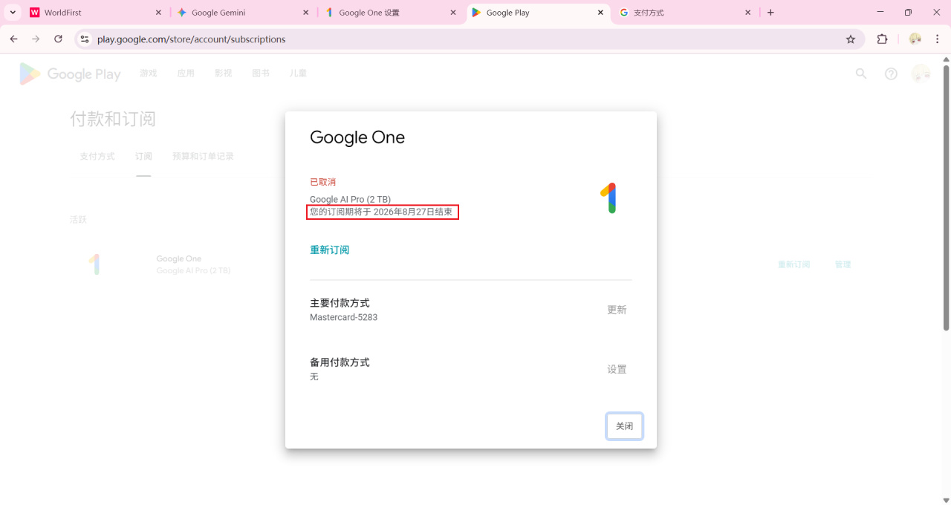
Task: Close the WorldFirst tab
Action: pos(158,13)
